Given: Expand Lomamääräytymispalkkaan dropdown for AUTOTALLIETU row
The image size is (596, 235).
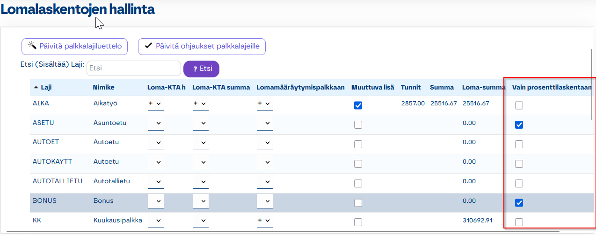Looking at the screenshot, I should [264, 181].
